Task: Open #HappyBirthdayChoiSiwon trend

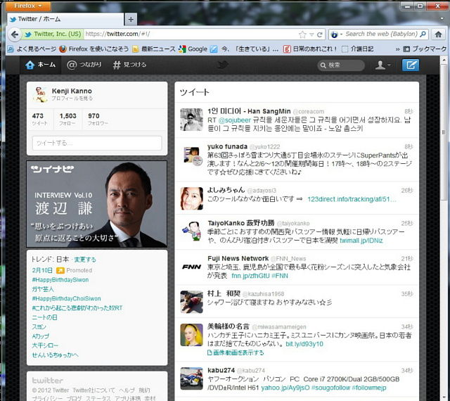Action: tap(66, 298)
